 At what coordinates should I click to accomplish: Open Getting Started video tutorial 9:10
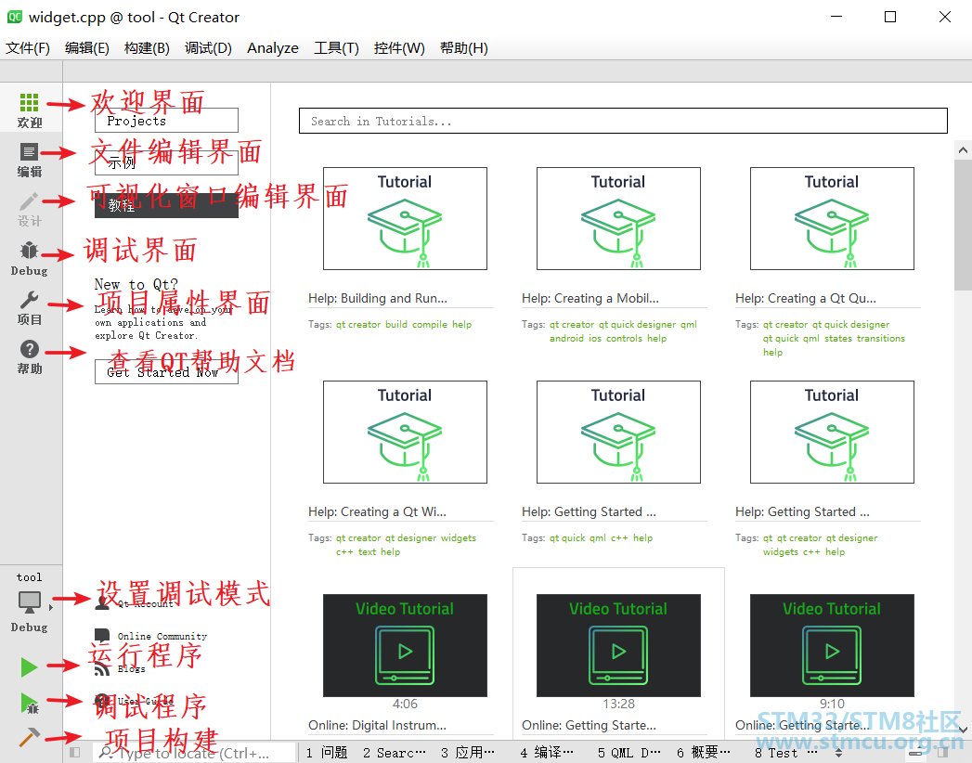832,645
